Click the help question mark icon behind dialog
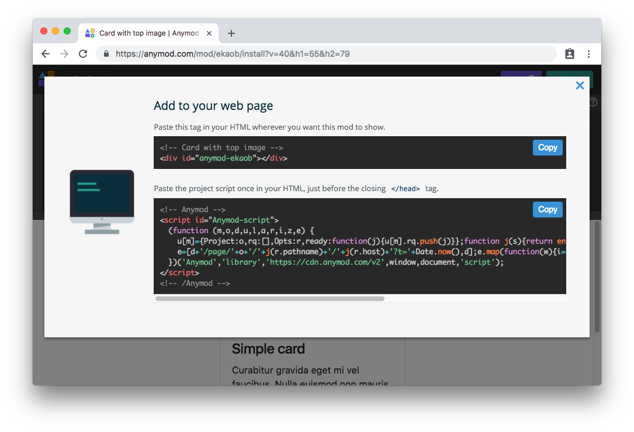Screen dimensions: 634x432 tap(593, 102)
